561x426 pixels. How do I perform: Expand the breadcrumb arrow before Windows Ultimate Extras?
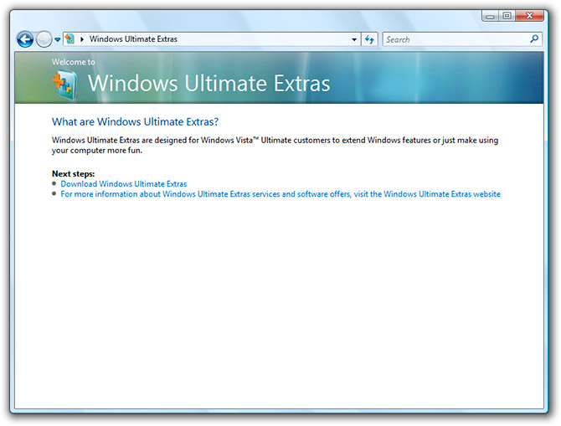pyautogui.click(x=82, y=39)
